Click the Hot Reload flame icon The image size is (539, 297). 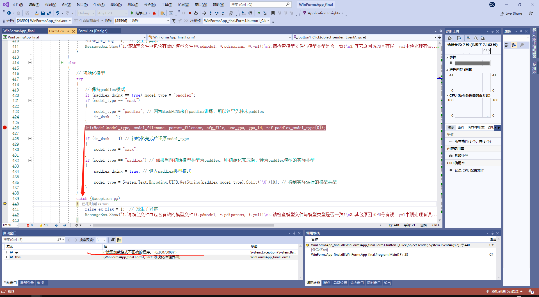point(154,13)
